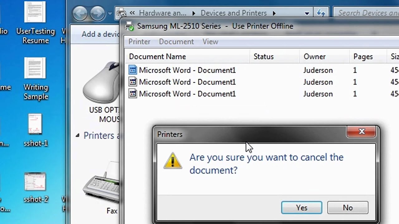
Task: Expand the Devices and Printers breadcrumb arrow
Action: [x=274, y=13]
